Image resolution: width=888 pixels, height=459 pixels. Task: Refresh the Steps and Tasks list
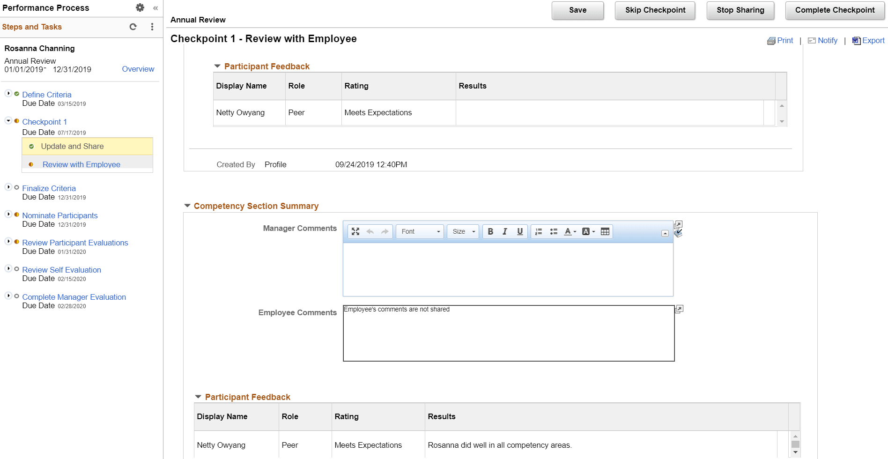point(133,27)
